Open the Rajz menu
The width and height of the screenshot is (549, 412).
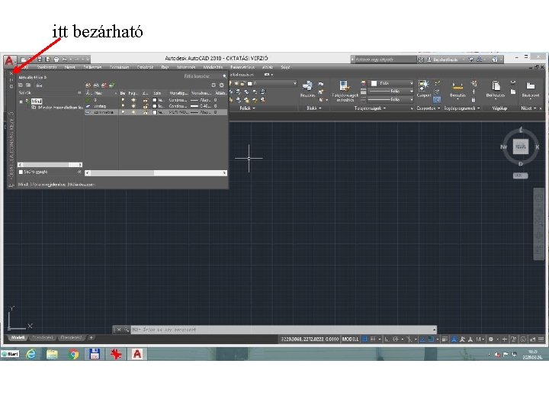[165, 67]
